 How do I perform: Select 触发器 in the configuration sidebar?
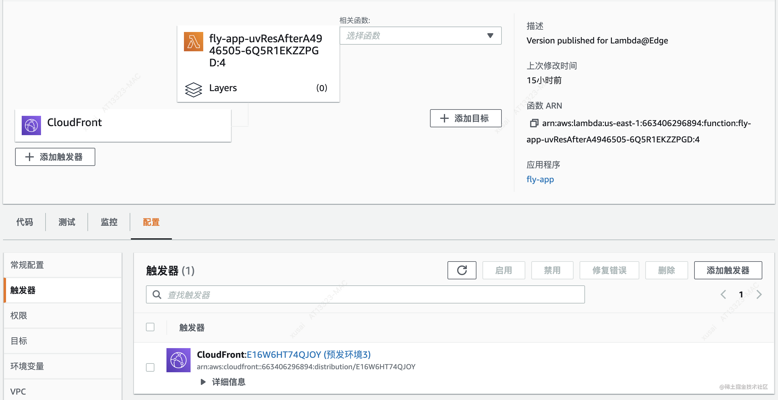(63, 290)
